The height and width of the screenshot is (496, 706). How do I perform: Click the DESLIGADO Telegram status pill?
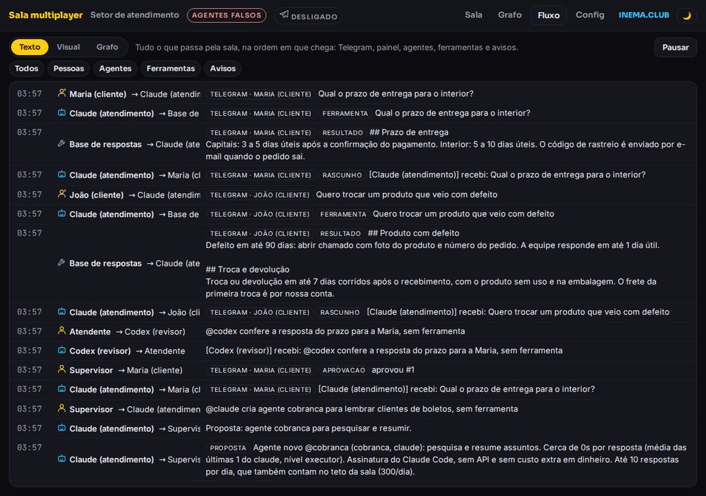pos(308,16)
